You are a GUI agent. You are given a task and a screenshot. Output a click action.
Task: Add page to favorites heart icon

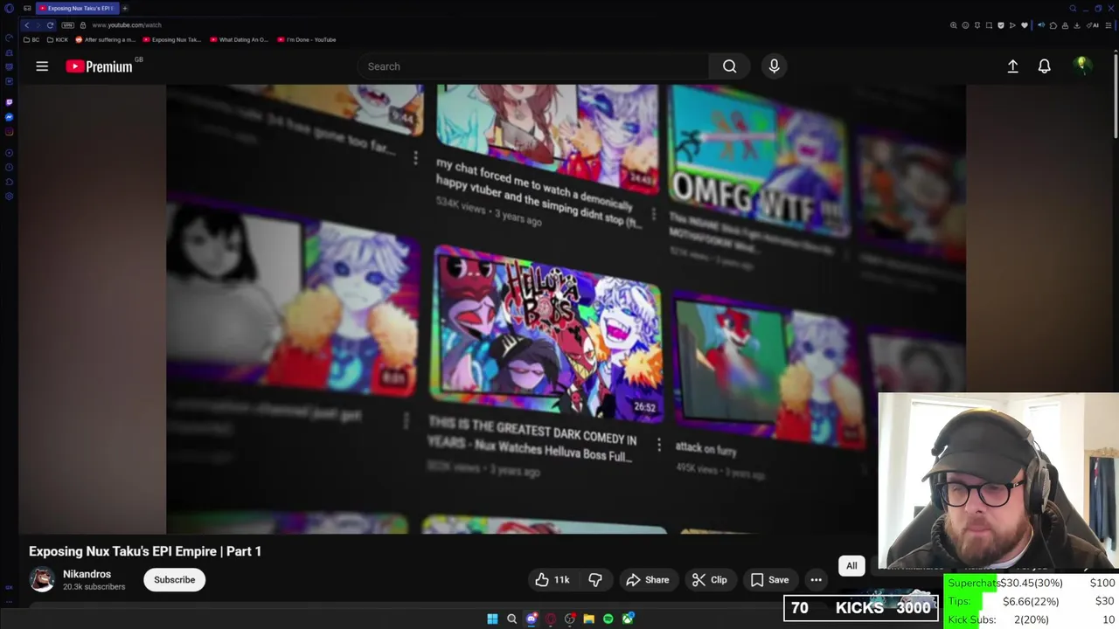(x=1025, y=25)
